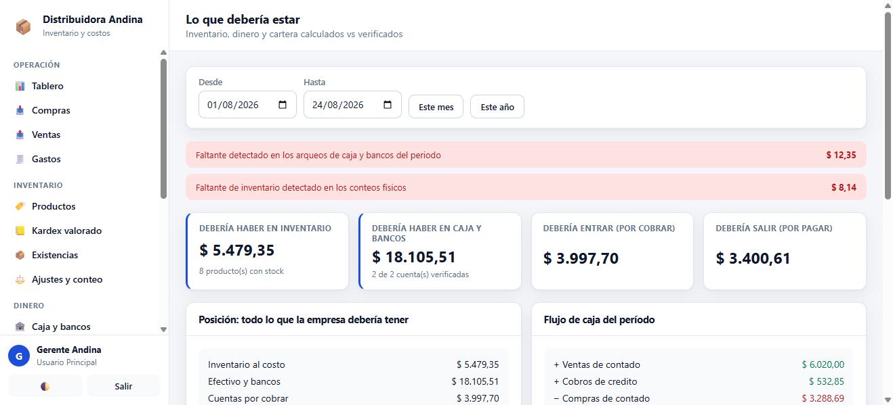Click the Gerente Andina avatar circle
The image size is (893, 405).
(x=19, y=356)
